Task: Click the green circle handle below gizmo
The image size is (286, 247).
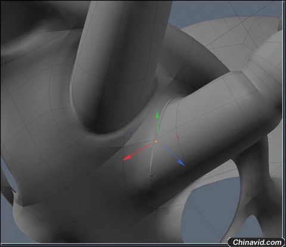Action: click(151, 176)
